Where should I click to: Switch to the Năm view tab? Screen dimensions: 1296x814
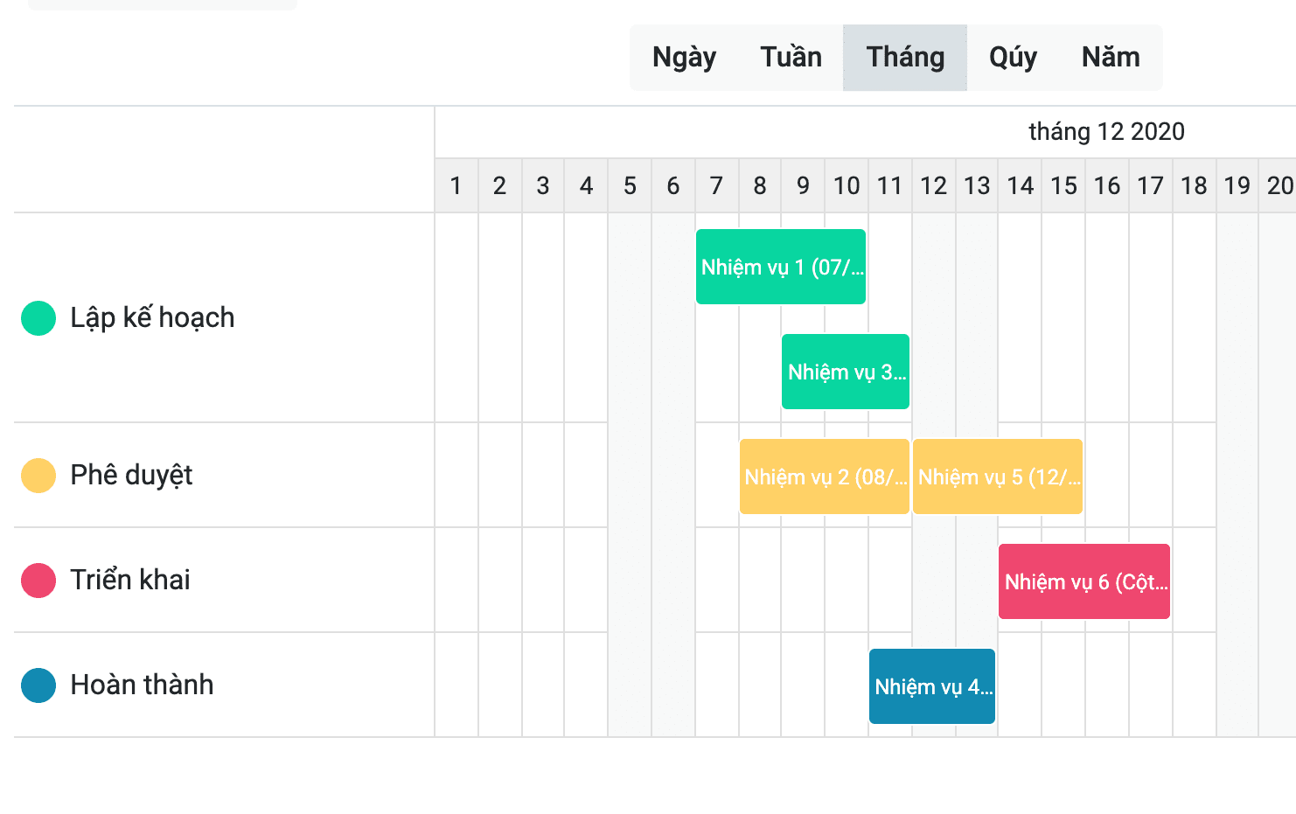point(1111,58)
